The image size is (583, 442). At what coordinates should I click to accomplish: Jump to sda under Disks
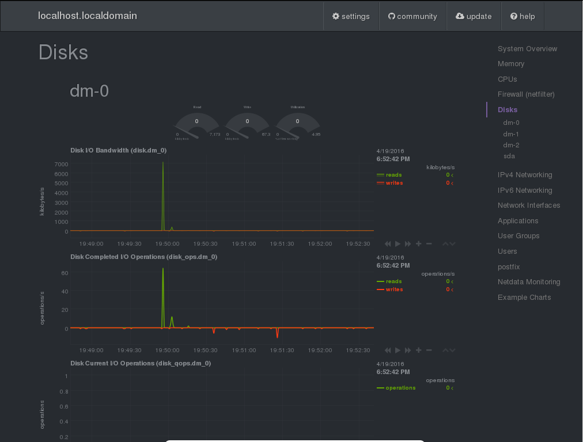509,156
